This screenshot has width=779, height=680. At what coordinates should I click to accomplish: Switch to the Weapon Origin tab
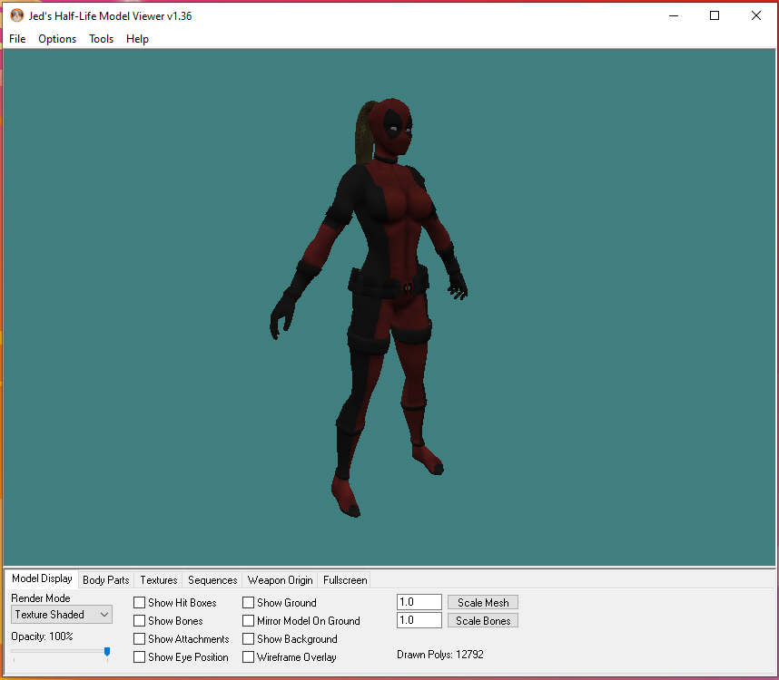(281, 579)
